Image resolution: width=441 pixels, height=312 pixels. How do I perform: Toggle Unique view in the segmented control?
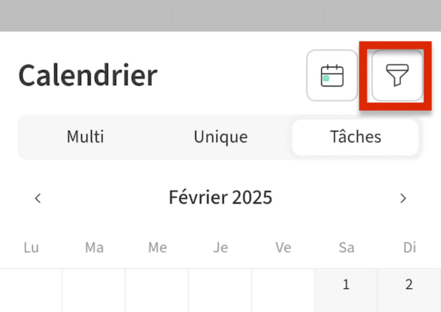pos(220,137)
